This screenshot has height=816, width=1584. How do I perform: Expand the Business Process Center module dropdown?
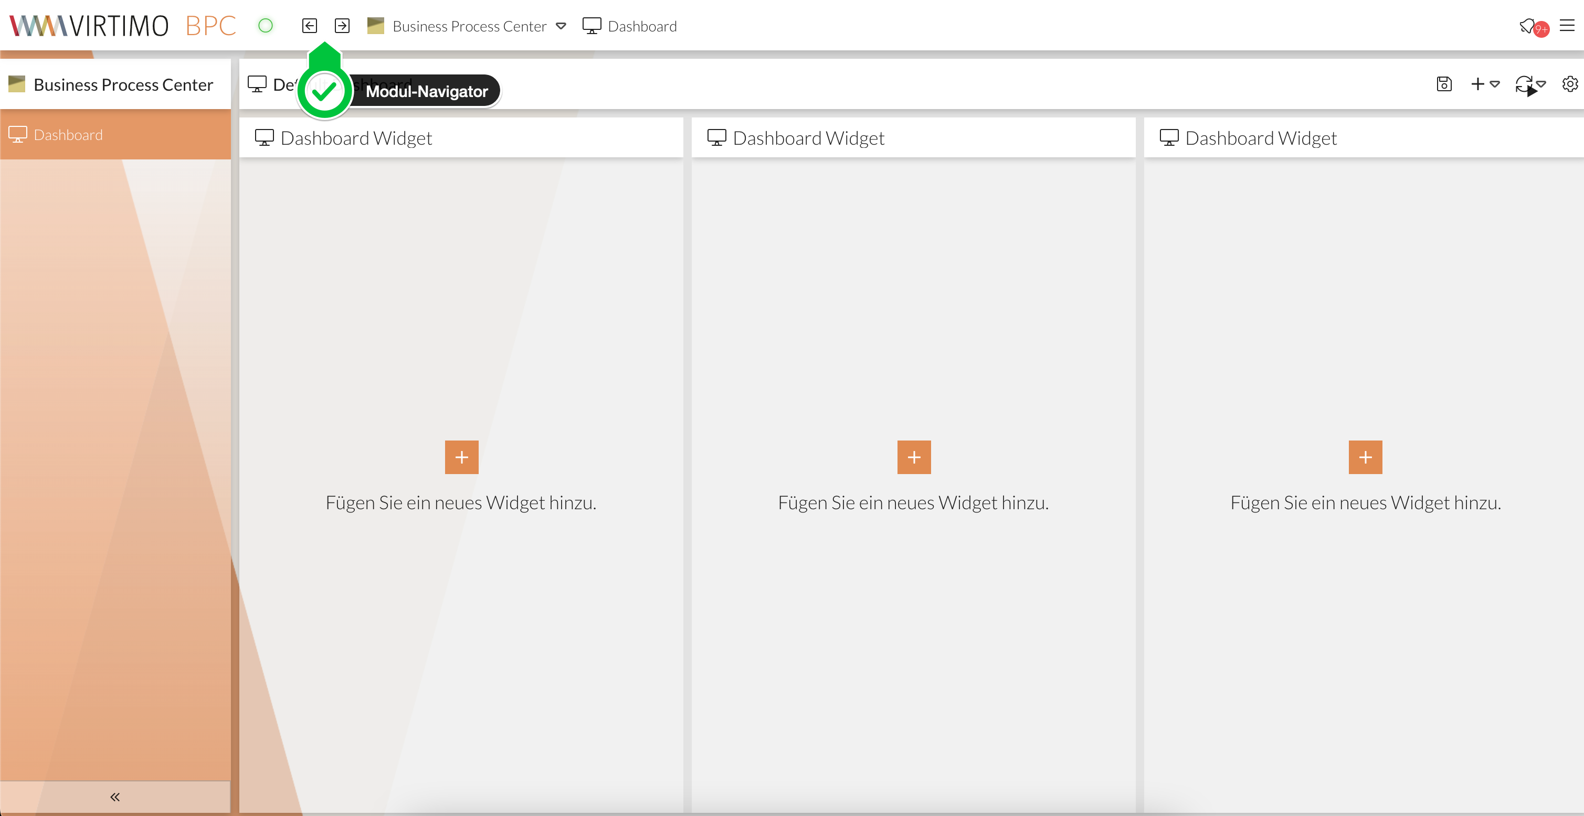coord(561,26)
